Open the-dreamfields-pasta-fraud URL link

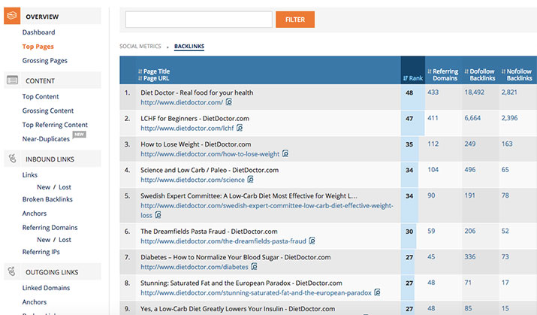223,241
